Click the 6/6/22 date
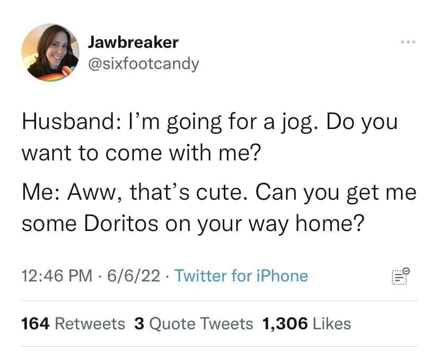 132,276
